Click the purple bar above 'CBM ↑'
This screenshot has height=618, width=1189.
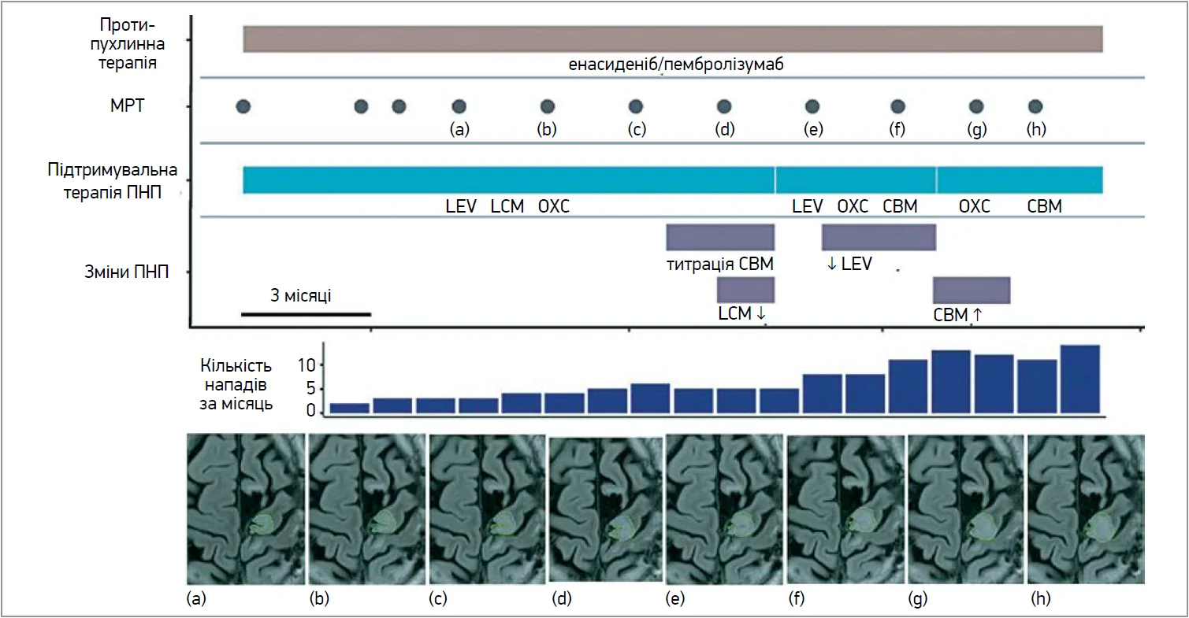click(x=972, y=290)
